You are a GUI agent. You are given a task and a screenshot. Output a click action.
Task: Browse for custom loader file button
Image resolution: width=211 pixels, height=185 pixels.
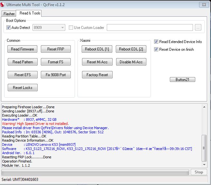coord(198,27)
